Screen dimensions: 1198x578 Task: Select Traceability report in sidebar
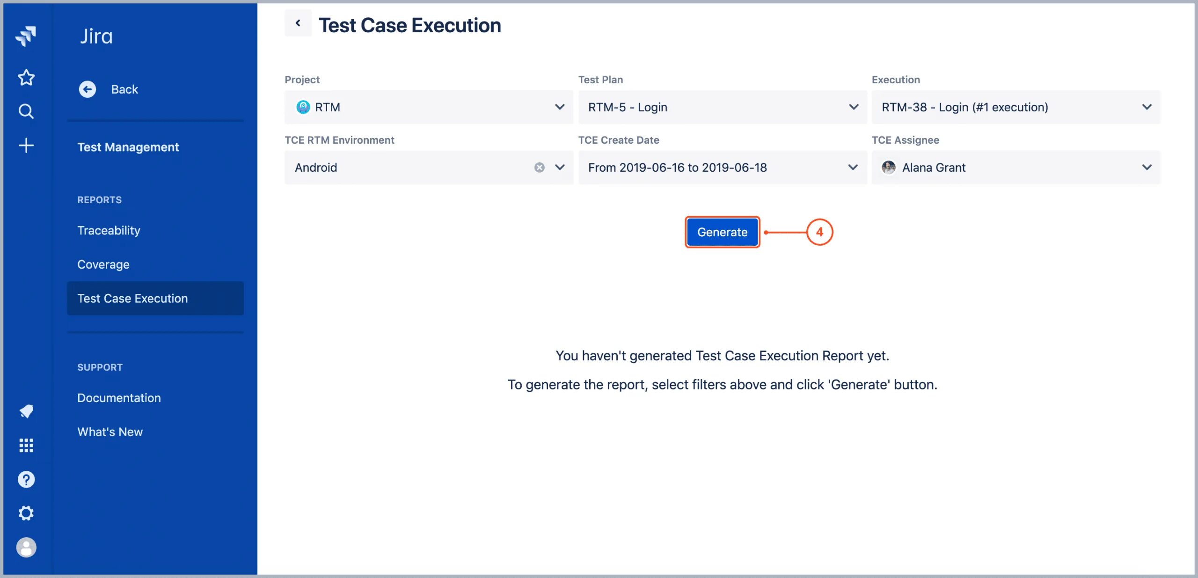click(x=109, y=230)
